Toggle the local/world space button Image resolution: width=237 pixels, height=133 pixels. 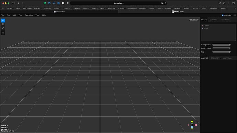click(x=3, y=33)
